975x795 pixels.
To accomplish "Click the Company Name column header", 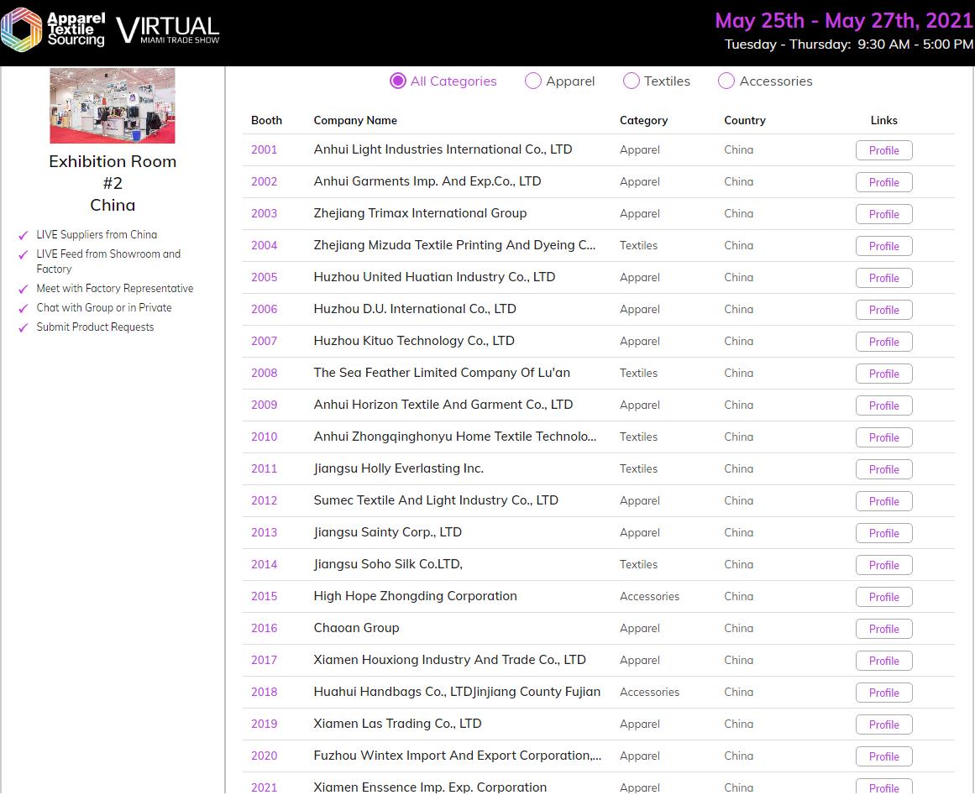I will coord(355,121).
